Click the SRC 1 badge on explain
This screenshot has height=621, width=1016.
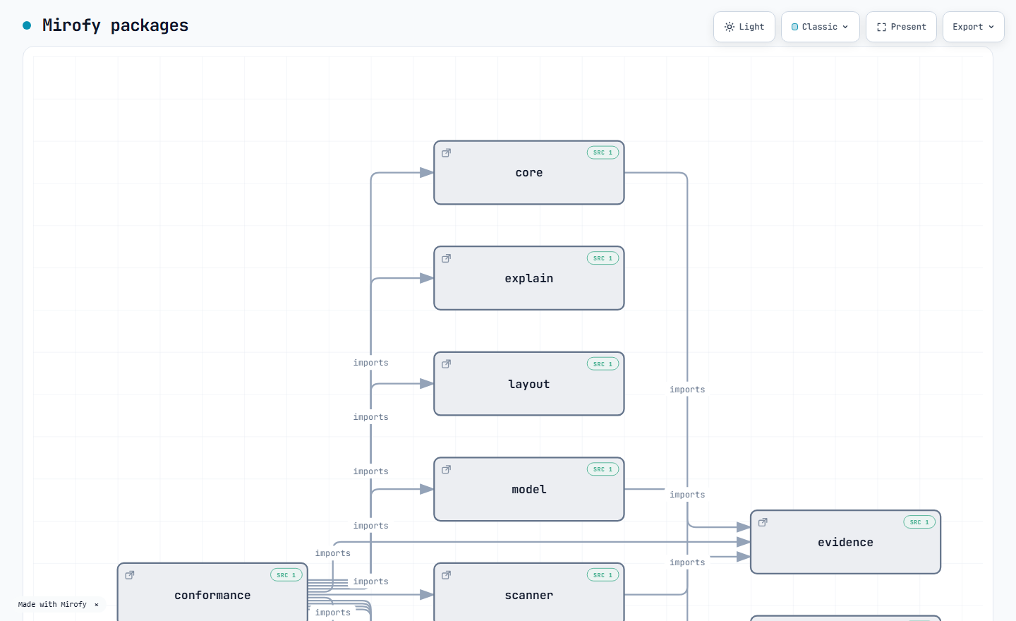603,258
